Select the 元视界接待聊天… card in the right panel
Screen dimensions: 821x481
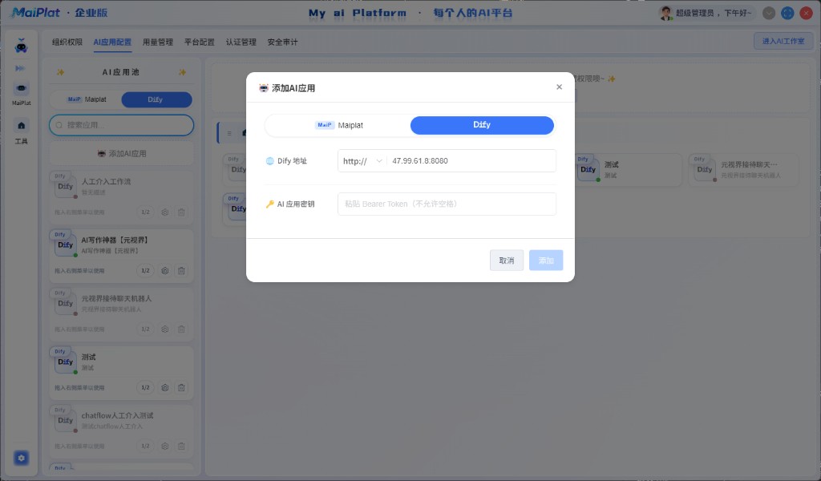click(744, 170)
